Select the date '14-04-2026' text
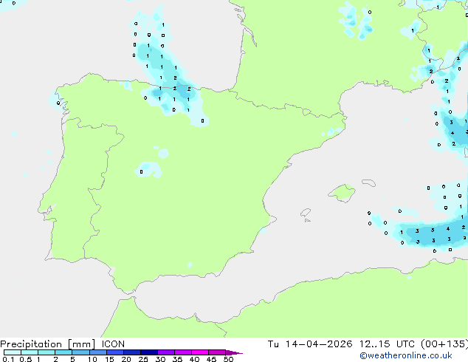 coord(319,344)
